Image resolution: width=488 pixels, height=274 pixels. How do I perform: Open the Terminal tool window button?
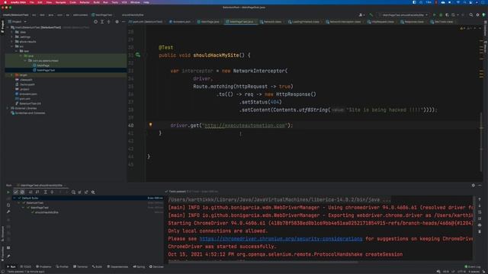[80, 266]
